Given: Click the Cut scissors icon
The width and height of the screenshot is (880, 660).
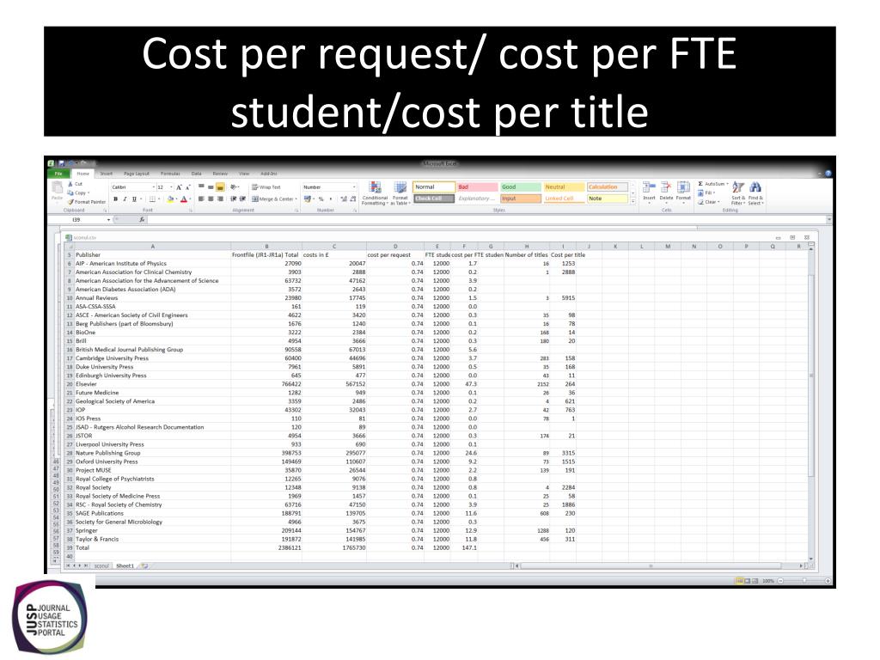Looking at the screenshot, I should tap(70, 184).
